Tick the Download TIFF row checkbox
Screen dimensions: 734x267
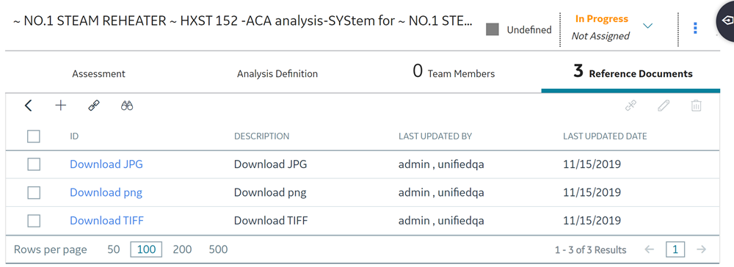34,220
